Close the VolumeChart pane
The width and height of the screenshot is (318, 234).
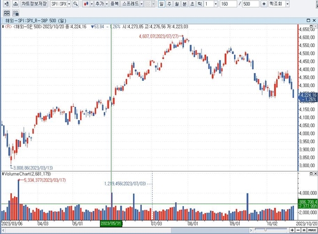[x=315, y=174]
